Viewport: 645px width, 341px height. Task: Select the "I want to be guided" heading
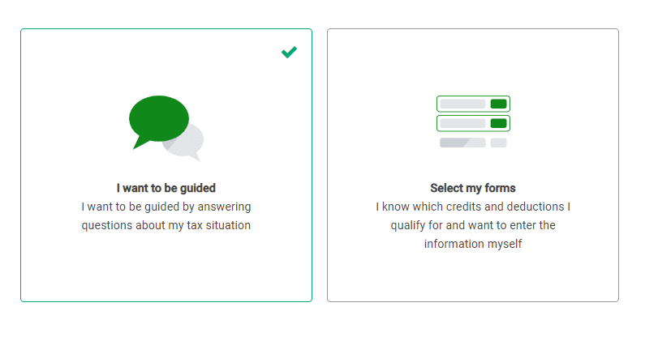(x=166, y=188)
